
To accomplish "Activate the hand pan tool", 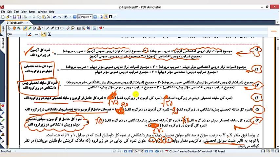I will pyautogui.click(x=14, y=28).
